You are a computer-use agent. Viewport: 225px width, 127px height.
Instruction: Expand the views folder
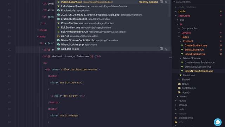[x=178, y=96]
